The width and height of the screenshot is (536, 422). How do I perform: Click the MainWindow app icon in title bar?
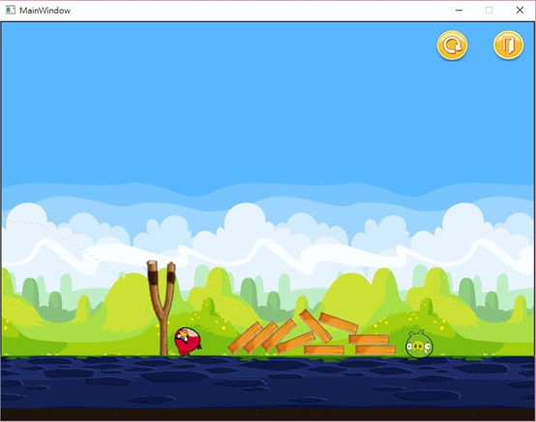(x=11, y=11)
